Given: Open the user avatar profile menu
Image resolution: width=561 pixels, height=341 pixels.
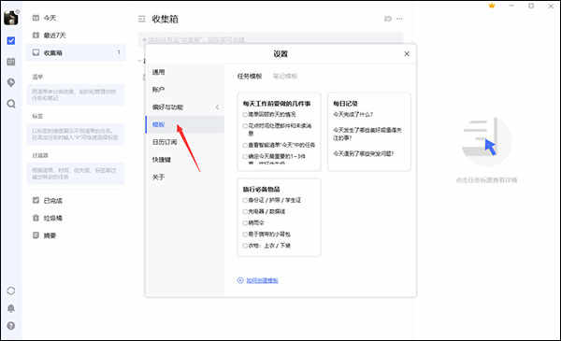Looking at the screenshot, I should tap(11, 18).
